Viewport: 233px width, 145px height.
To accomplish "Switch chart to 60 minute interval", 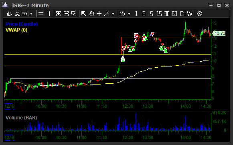I will pyautogui.click(x=174, y=14).
